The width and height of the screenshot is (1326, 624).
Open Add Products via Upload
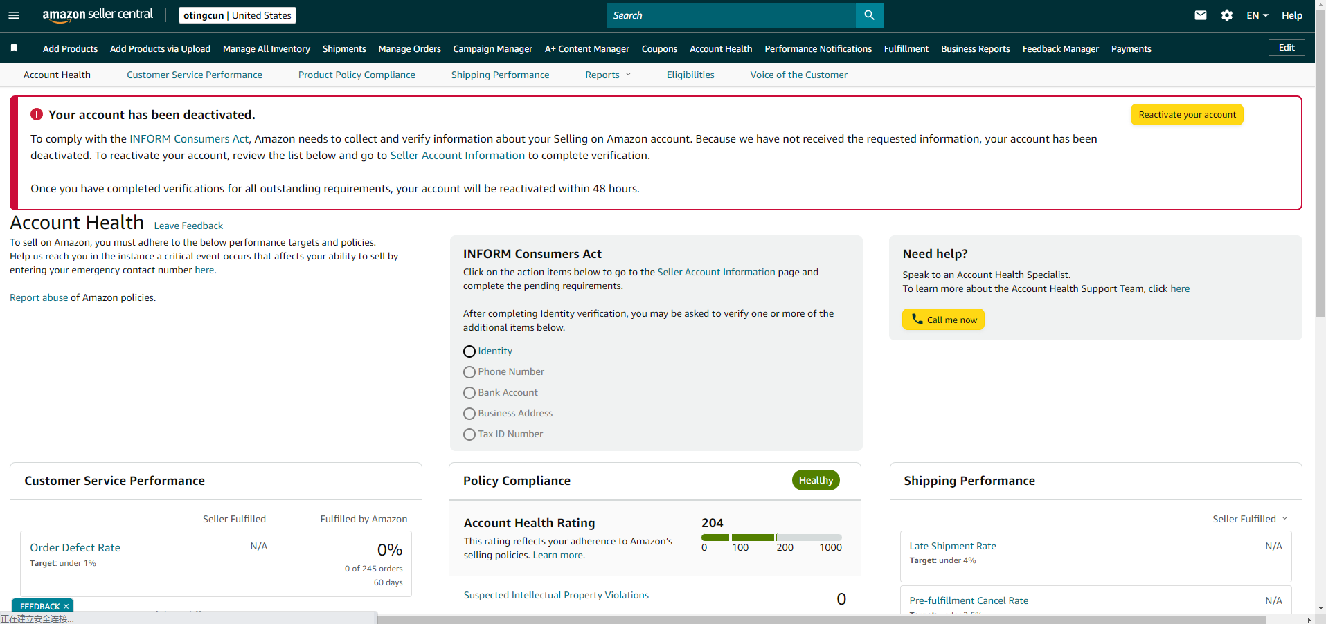click(x=160, y=48)
